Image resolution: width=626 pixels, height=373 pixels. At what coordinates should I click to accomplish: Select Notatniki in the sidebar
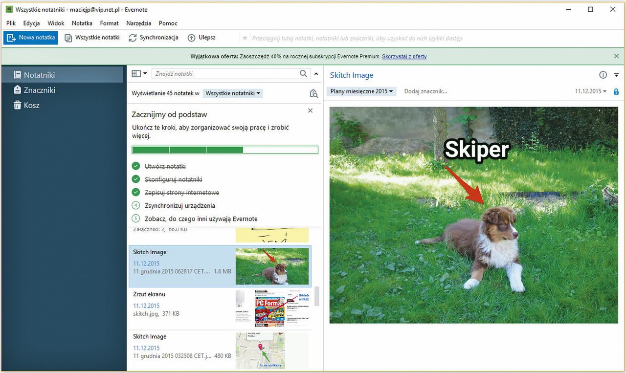pyautogui.click(x=62, y=75)
